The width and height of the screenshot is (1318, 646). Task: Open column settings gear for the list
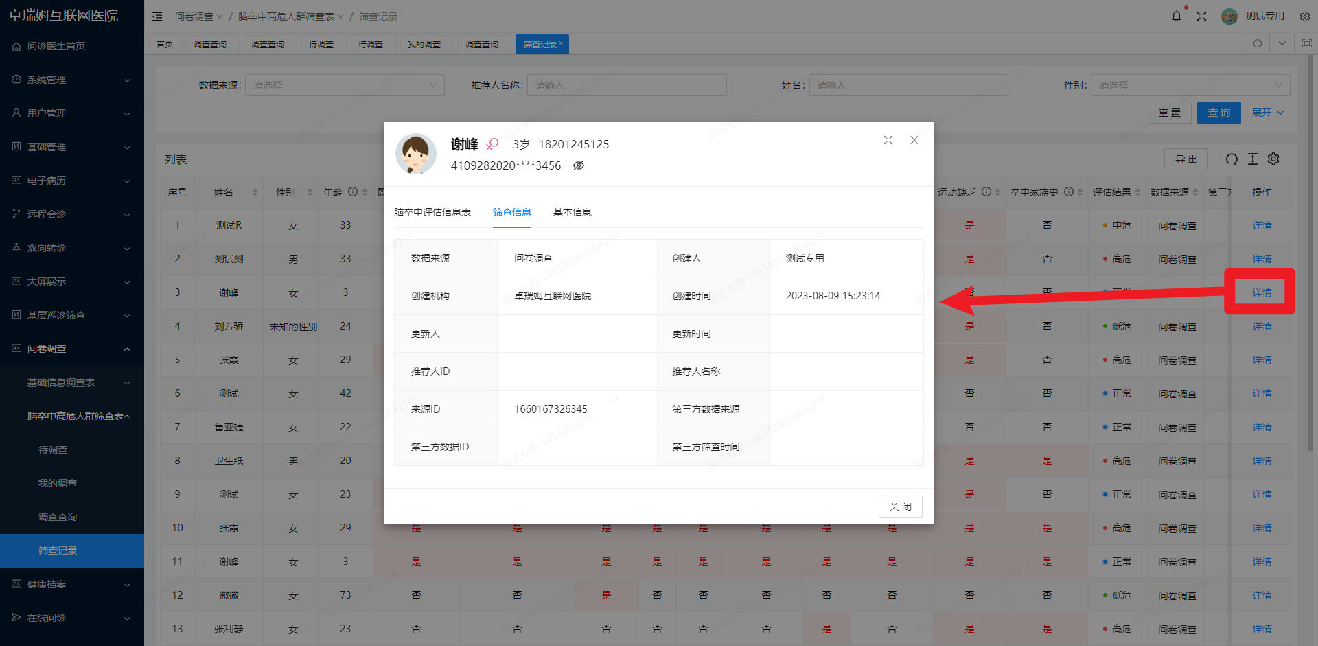tap(1273, 159)
